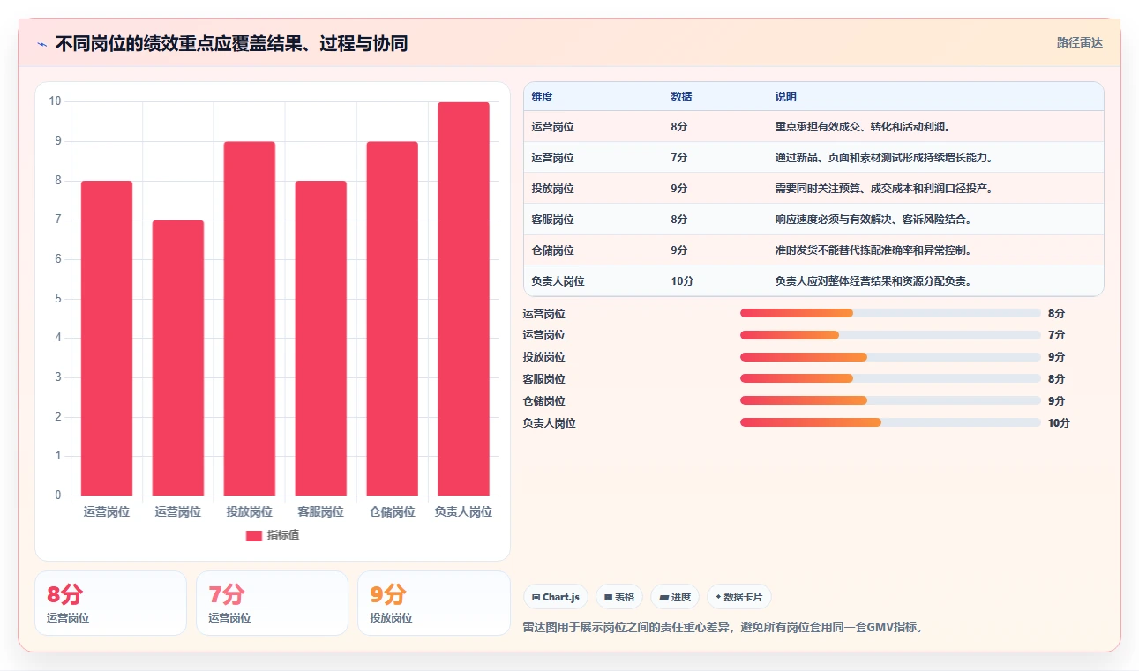Open the 9分 投放岗位 data card

433,603
